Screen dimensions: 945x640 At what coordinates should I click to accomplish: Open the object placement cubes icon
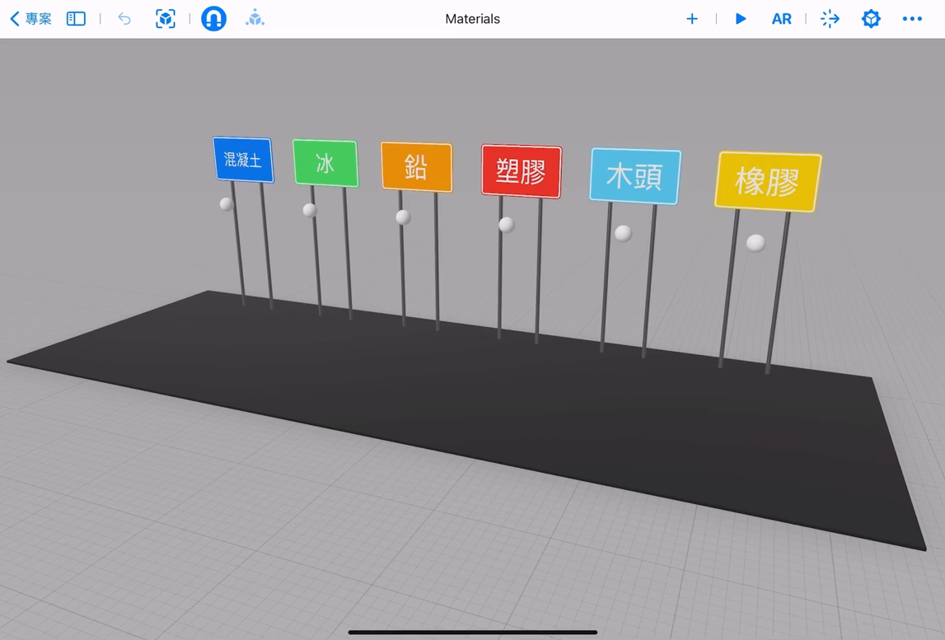255,19
